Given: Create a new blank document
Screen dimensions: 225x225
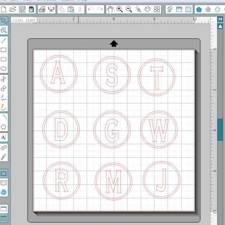Looking at the screenshot, I should pyautogui.click(x=4, y=9).
